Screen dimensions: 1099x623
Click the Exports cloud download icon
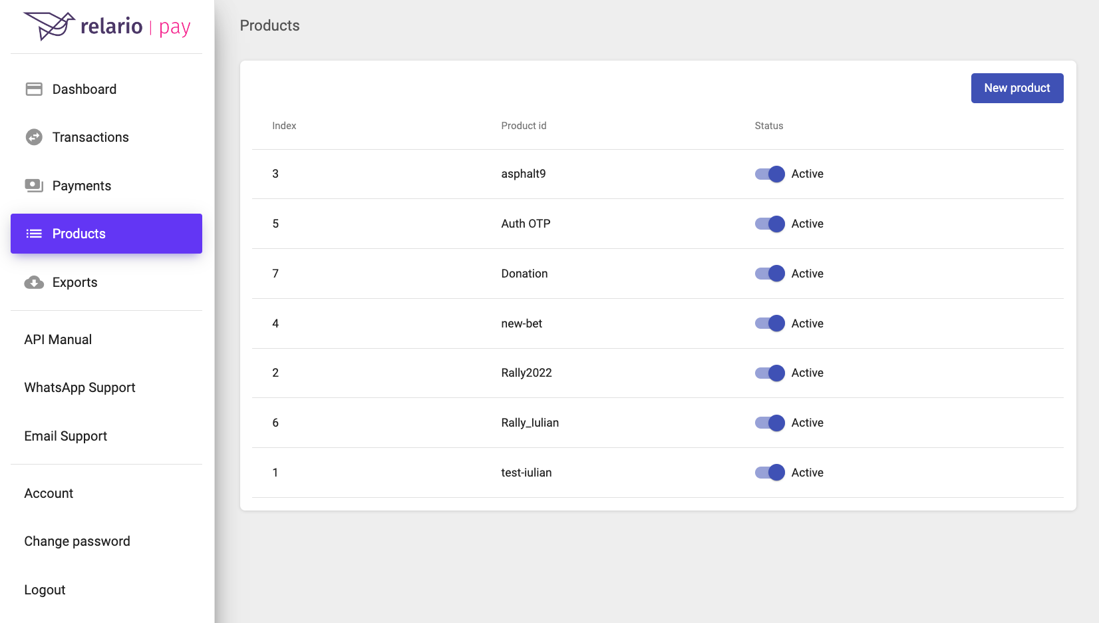(34, 282)
